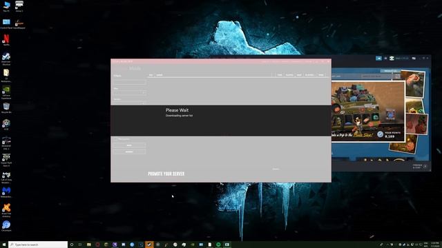Click the taskbar search box
Screen dimensions: 442x248
click(38, 245)
